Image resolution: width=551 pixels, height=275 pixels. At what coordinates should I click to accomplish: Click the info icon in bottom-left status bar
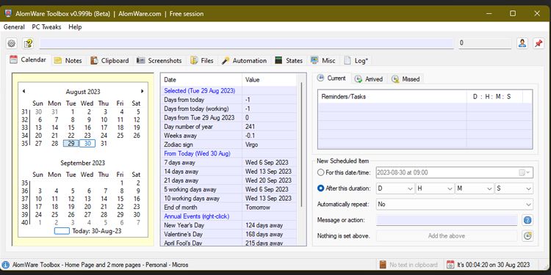6,265
